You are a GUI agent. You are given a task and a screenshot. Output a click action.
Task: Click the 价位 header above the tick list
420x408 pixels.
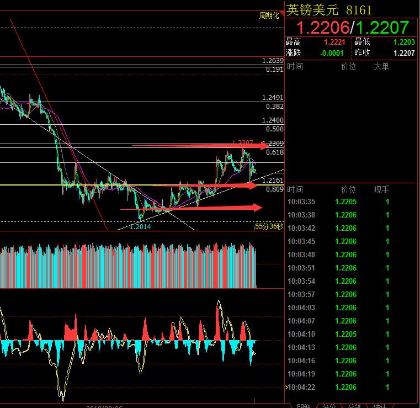click(348, 189)
